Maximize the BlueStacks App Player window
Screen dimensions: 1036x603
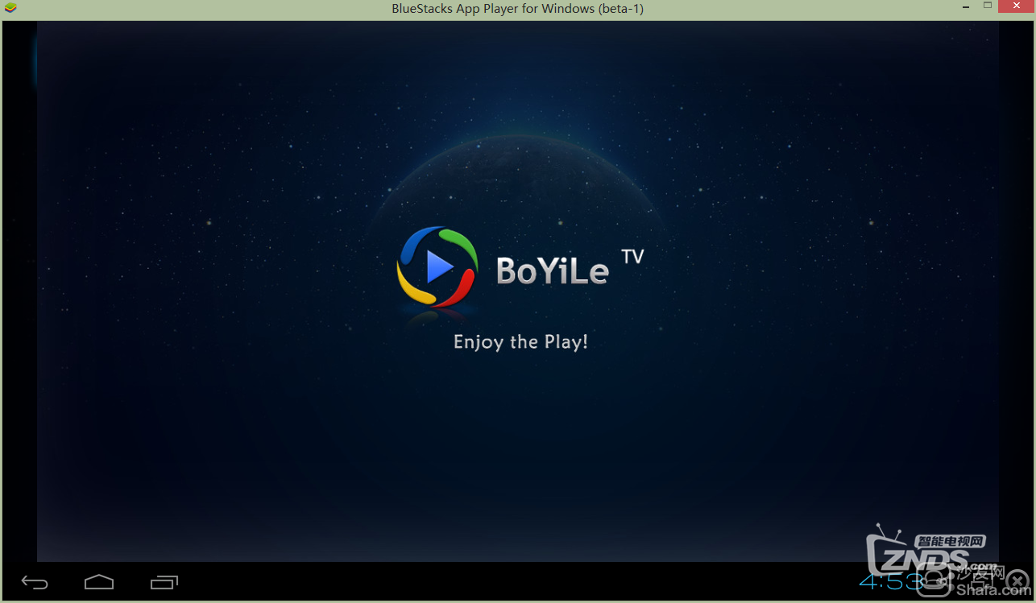pyautogui.click(x=988, y=6)
